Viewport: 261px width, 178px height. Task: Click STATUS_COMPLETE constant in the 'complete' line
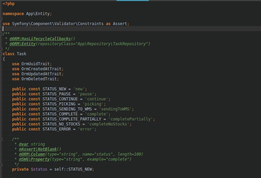(x=60, y=114)
